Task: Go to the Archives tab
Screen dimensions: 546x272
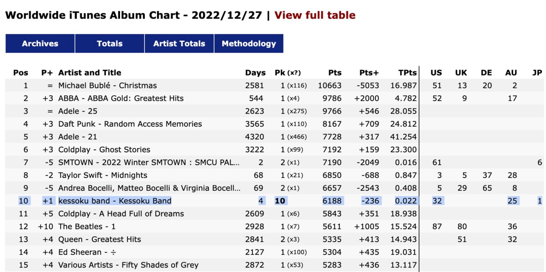Action: (x=40, y=44)
